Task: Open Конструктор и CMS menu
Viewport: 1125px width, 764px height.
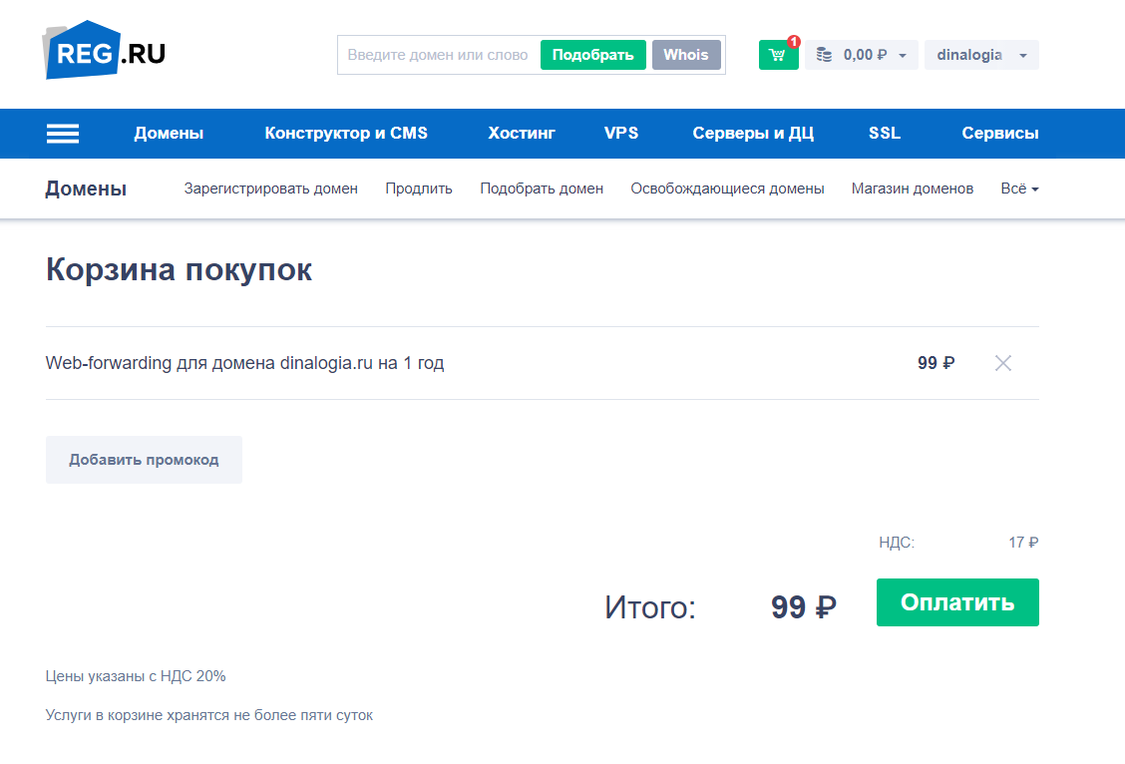Action: pos(346,134)
